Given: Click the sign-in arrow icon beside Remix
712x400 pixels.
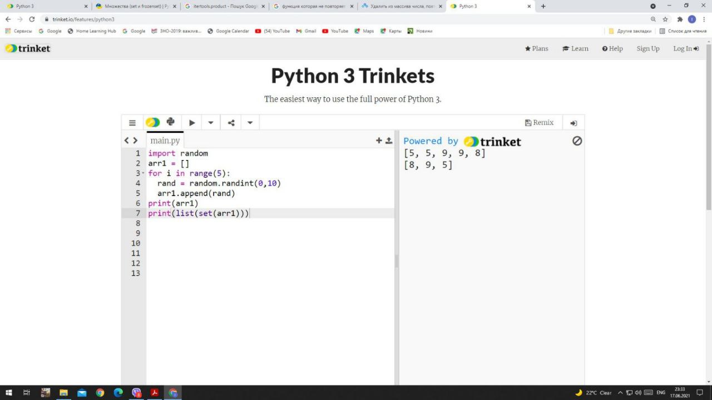Looking at the screenshot, I should [573, 123].
